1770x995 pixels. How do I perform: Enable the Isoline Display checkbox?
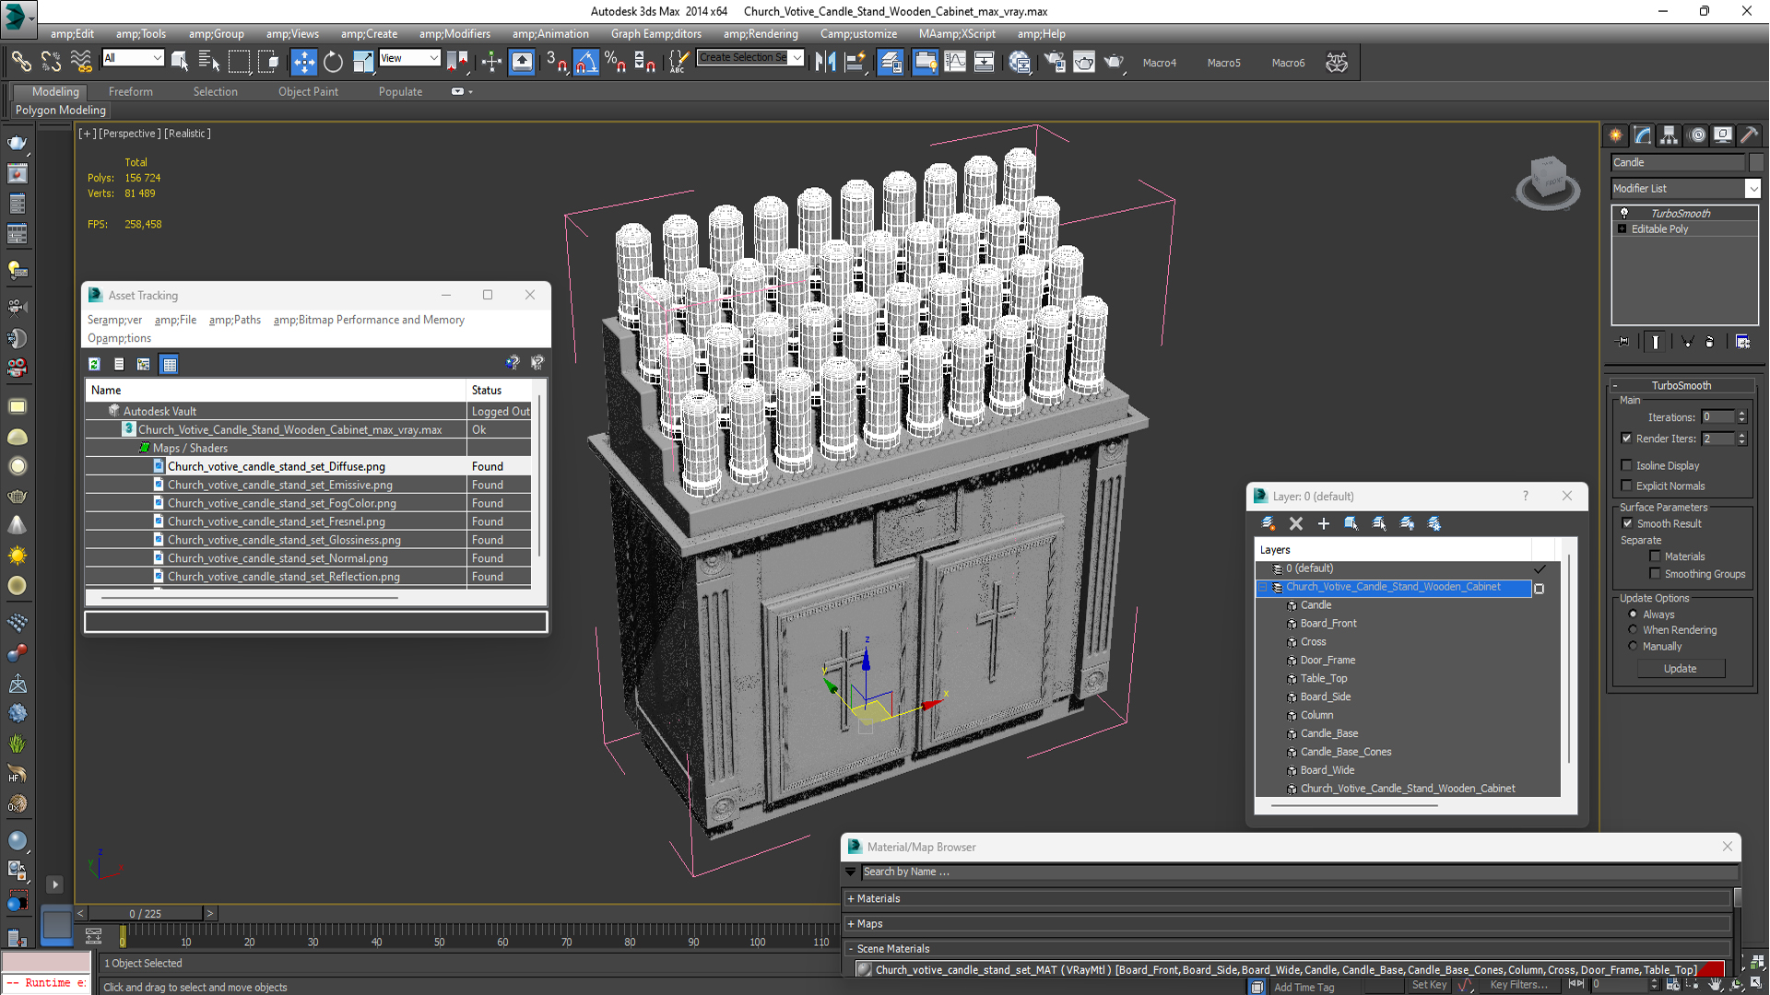pos(1627,465)
